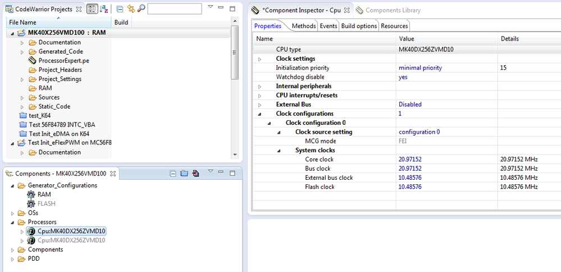The image size is (561, 272).
Task: Expand the Sources folder
Action: (x=22, y=98)
